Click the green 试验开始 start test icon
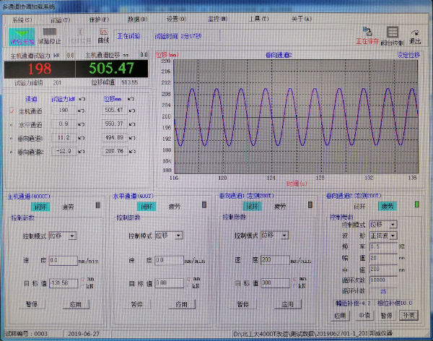This screenshot has height=341, width=433. click(x=22, y=36)
